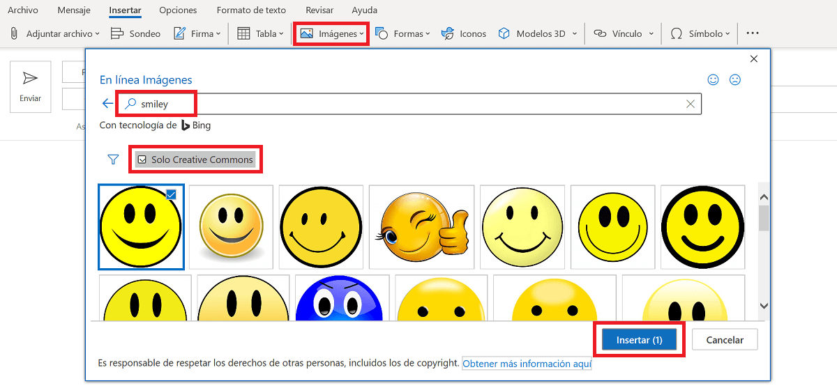Select the pale yellow smiley in first row
The width and height of the screenshot is (837, 388).
(x=522, y=227)
